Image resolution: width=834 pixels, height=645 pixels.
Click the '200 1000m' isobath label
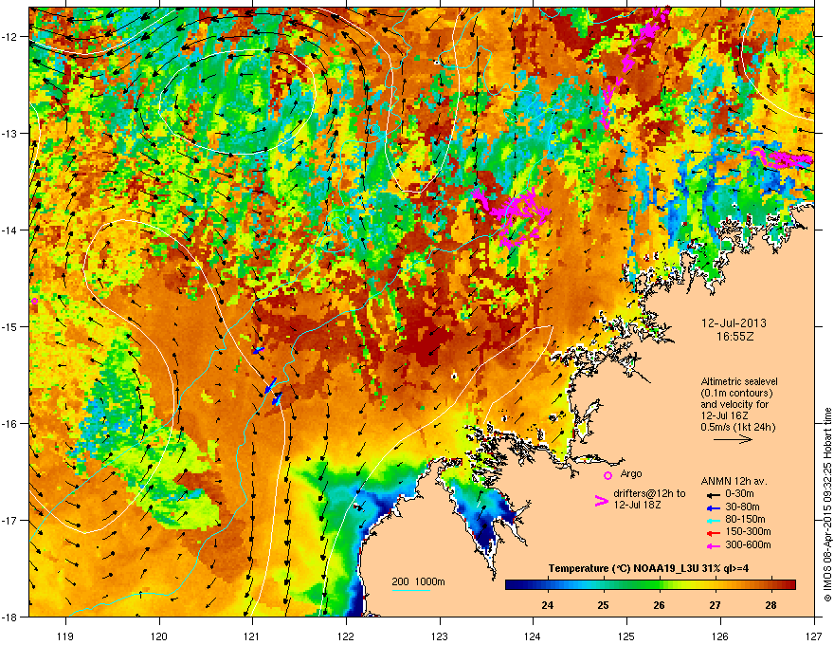418,581
